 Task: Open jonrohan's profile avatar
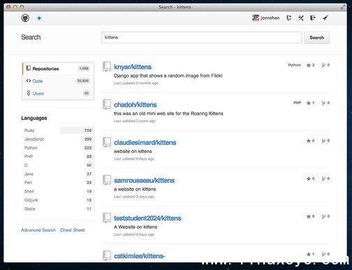pyautogui.click(x=256, y=18)
